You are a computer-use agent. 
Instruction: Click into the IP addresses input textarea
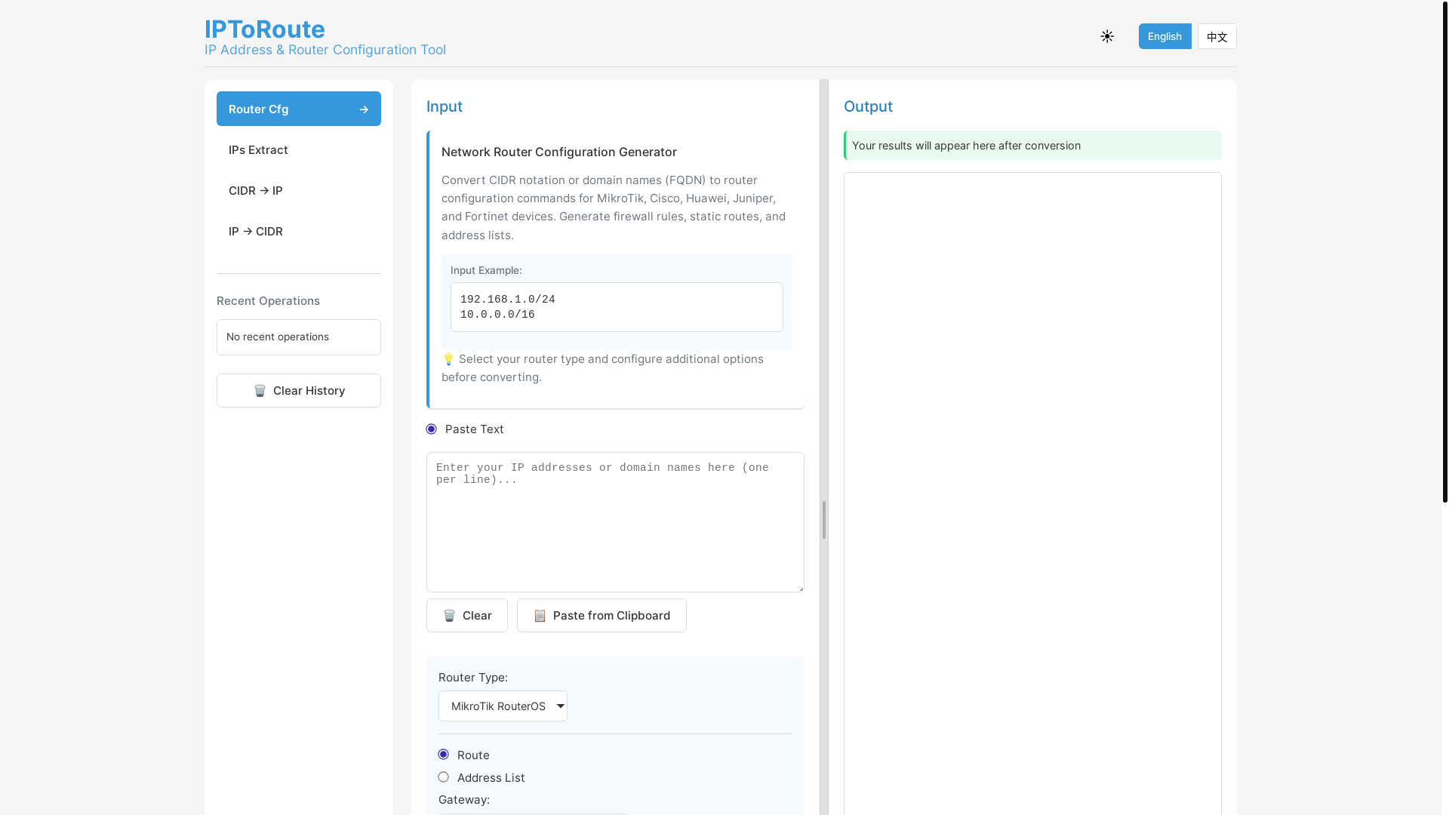[x=615, y=522]
